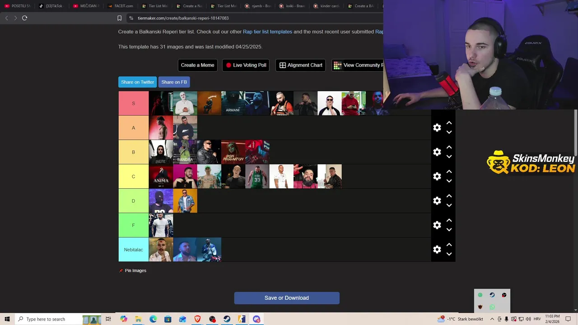
Task: Open settings gear for tier D row
Action: pyautogui.click(x=437, y=201)
